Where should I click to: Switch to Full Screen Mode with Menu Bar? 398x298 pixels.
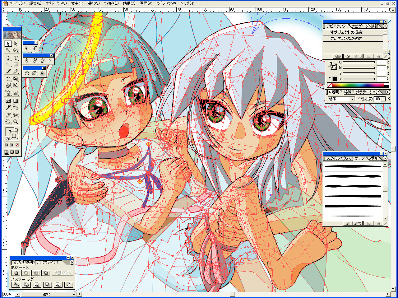[12, 152]
